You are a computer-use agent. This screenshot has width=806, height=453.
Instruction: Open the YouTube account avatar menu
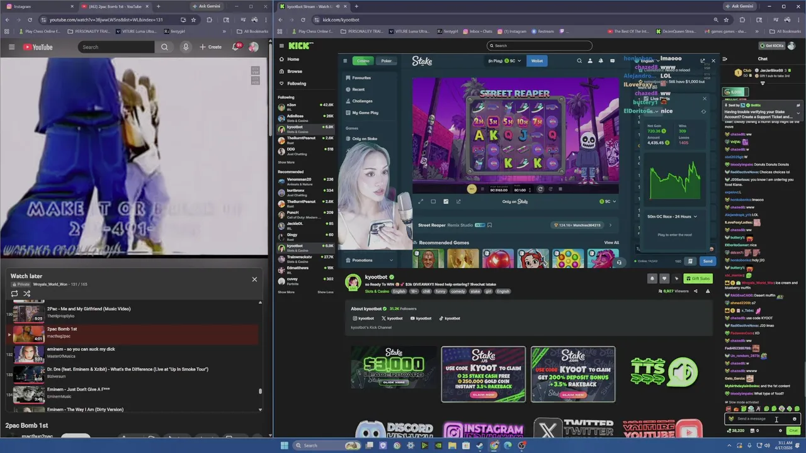tap(253, 47)
